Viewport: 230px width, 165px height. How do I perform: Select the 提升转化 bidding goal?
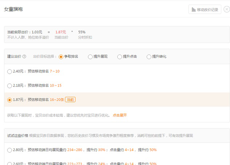pos(149,57)
